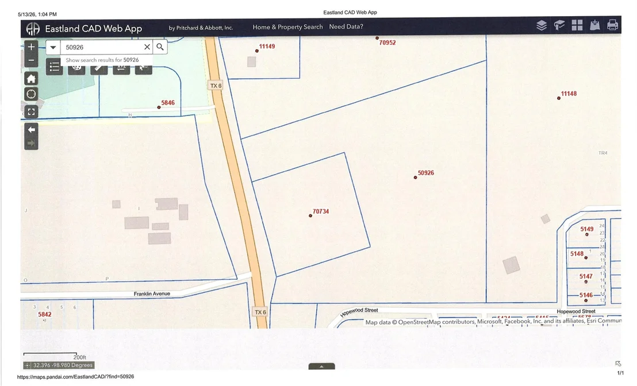Zoom in on the map
Image resolution: width=637 pixels, height=386 pixels.
(31, 47)
